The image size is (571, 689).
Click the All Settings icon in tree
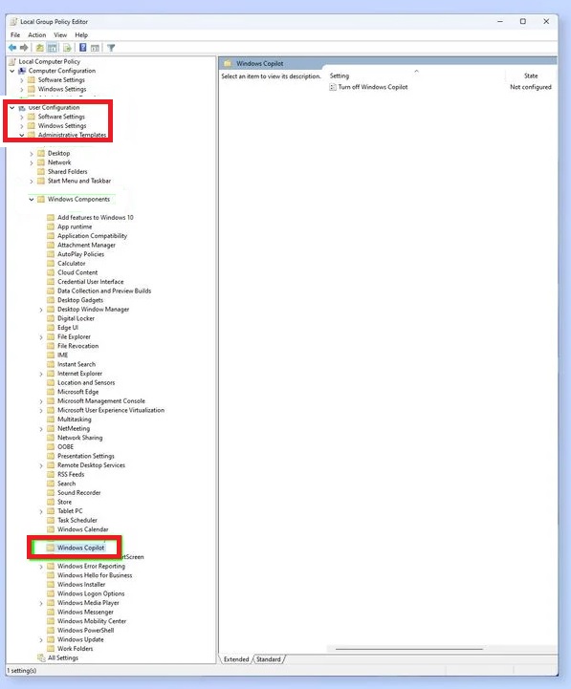(41, 657)
